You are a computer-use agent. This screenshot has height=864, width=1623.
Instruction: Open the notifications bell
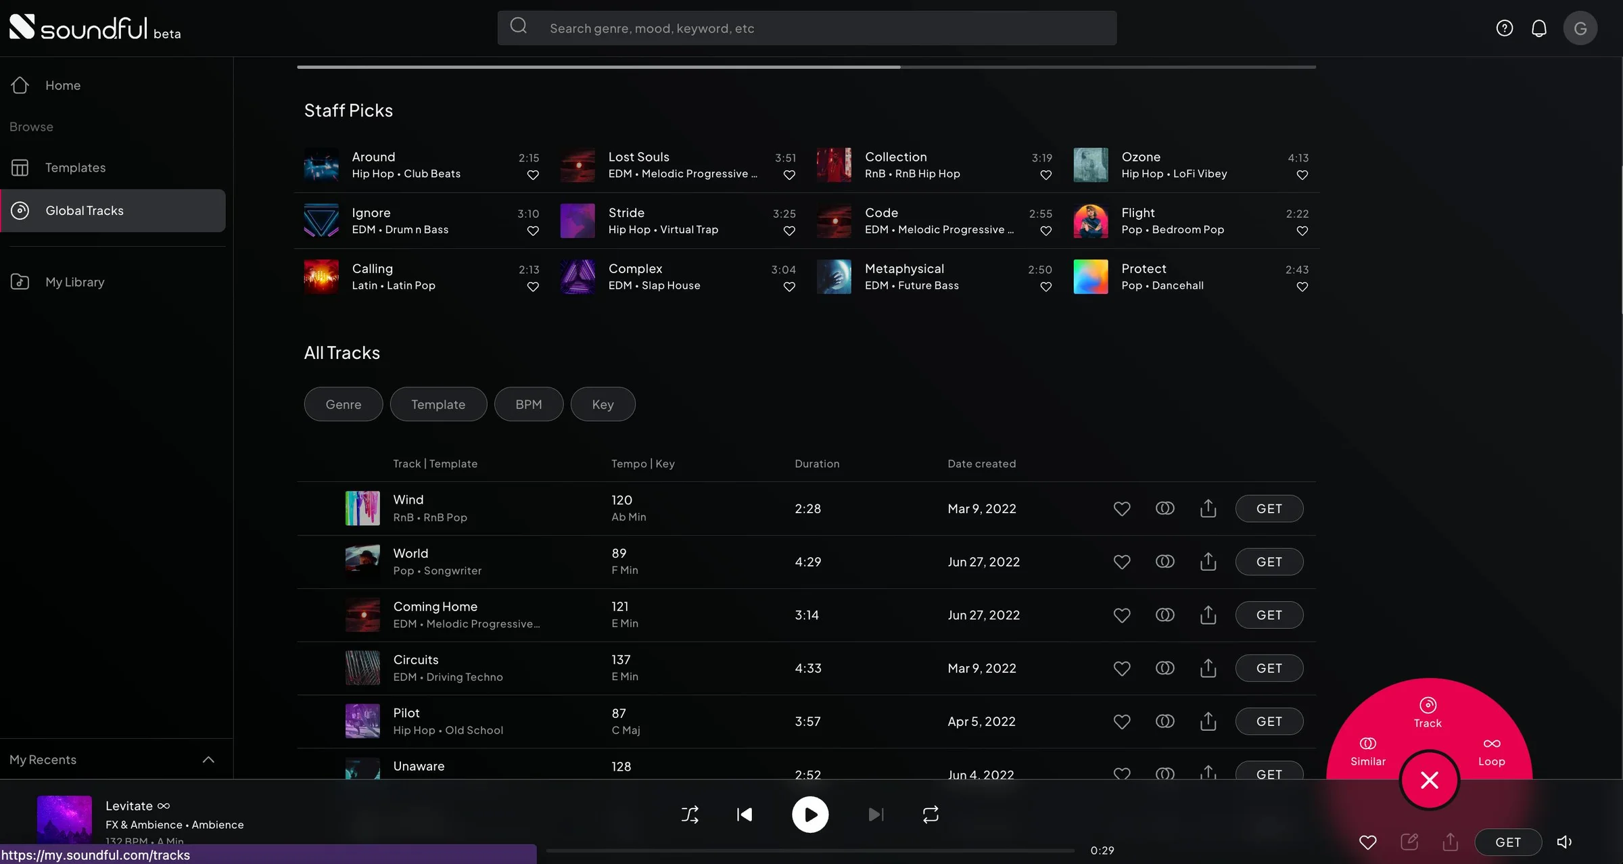tap(1538, 28)
